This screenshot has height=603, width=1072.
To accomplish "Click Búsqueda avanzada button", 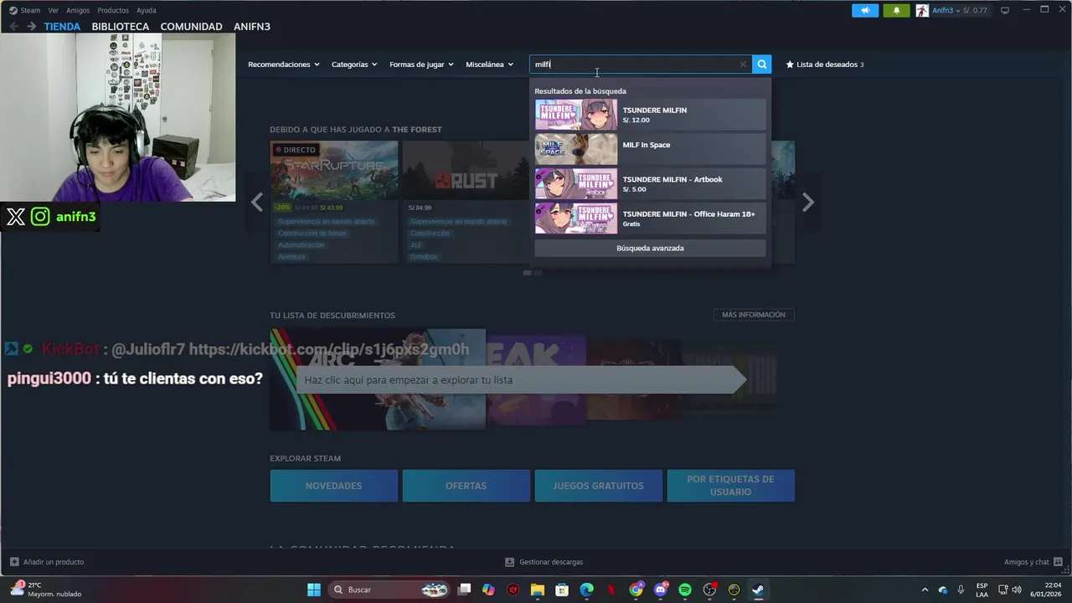I will click(x=650, y=248).
